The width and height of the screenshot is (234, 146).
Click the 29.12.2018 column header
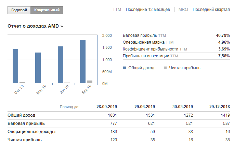tap(220, 107)
